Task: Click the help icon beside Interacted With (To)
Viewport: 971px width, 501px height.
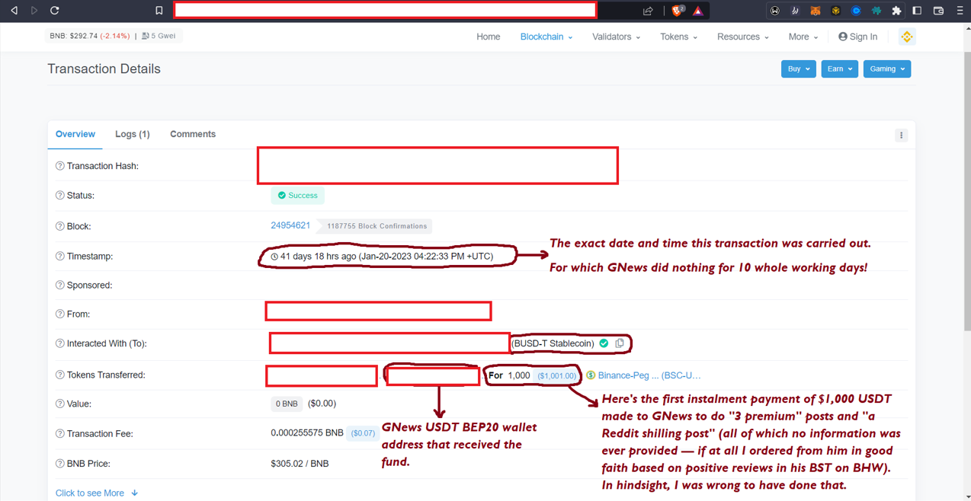Action: [x=59, y=343]
